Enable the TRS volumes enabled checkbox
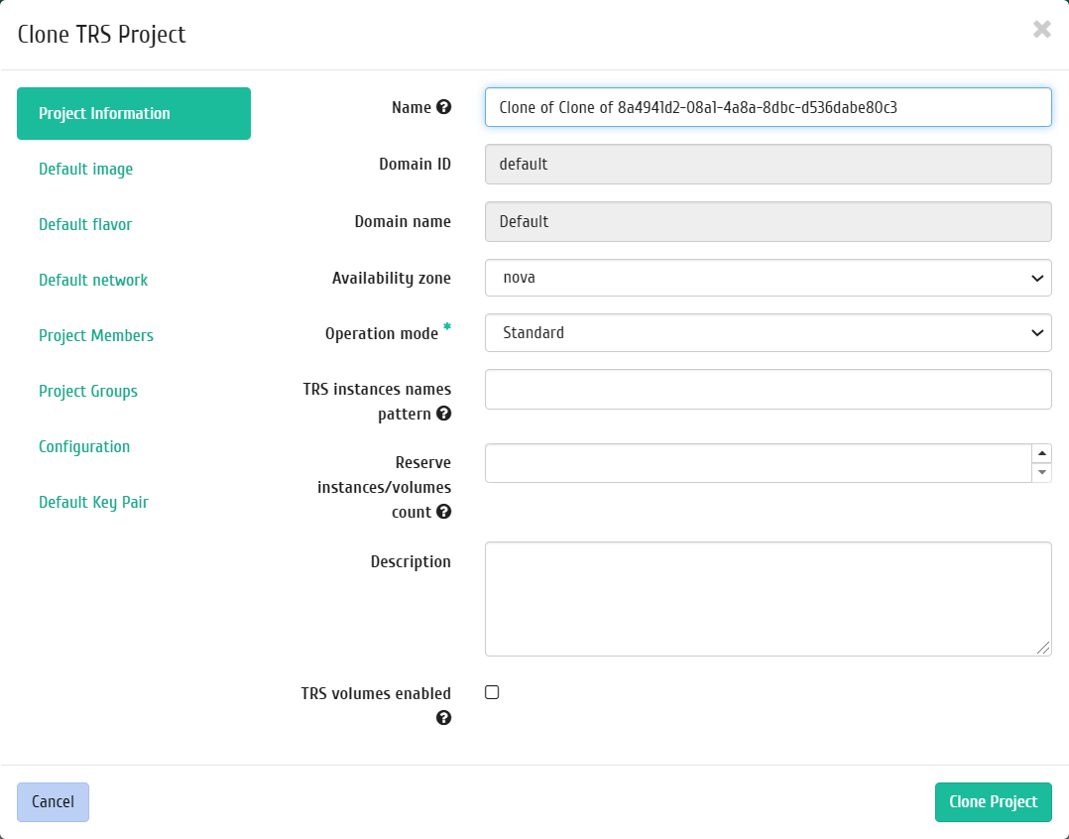Screen dimensions: 1069x839 pos(492,692)
